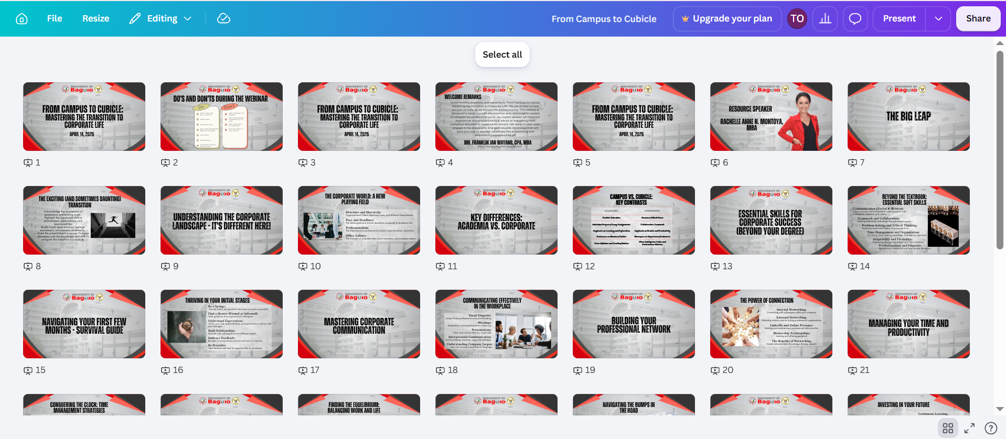Select The Big Leap slide 7 thumbnail

(x=908, y=116)
